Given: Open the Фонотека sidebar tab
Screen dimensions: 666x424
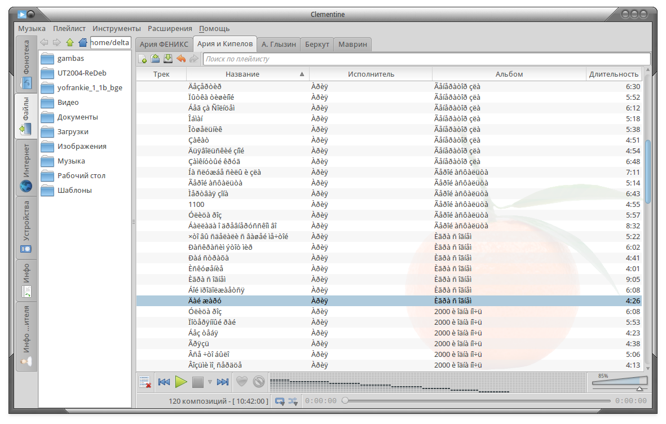Looking at the screenshot, I should coord(27,64).
